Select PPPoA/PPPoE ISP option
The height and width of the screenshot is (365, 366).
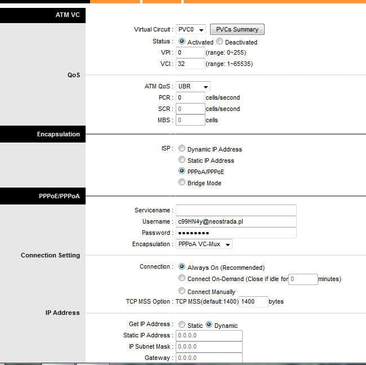tap(182, 171)
